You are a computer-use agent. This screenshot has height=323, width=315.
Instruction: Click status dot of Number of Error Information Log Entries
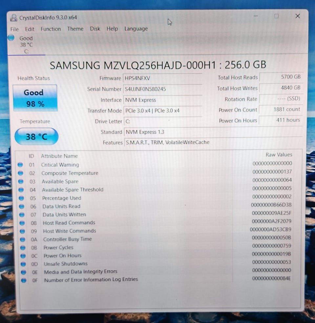pyautogui.click(x=24, y=280)
